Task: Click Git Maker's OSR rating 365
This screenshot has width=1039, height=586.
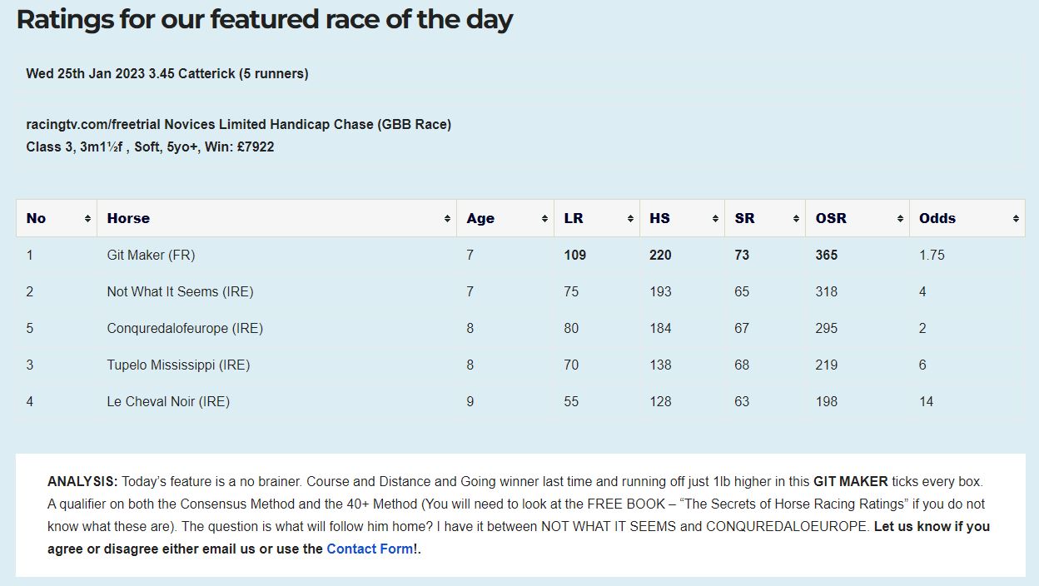Action: tap(826, 255)
